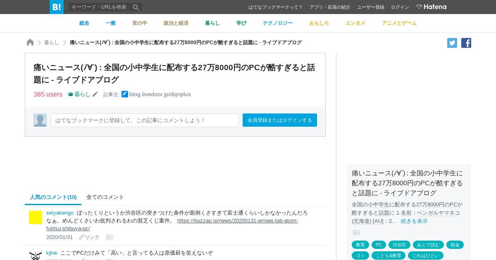496x260 pixels.
Task: Click the comment input field
Action: pyautogui.click(x=145, y=120)
